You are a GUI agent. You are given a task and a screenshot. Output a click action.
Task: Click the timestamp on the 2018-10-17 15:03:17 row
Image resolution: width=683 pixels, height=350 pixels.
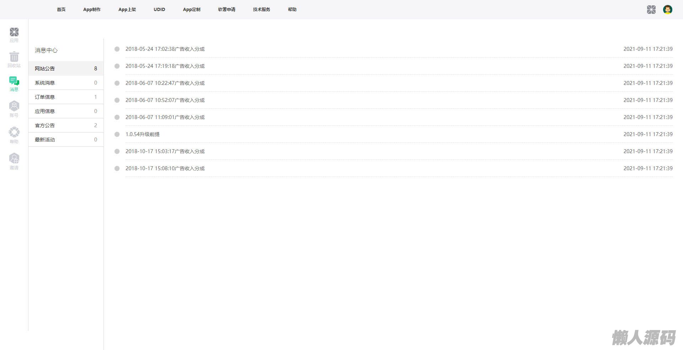648,151
